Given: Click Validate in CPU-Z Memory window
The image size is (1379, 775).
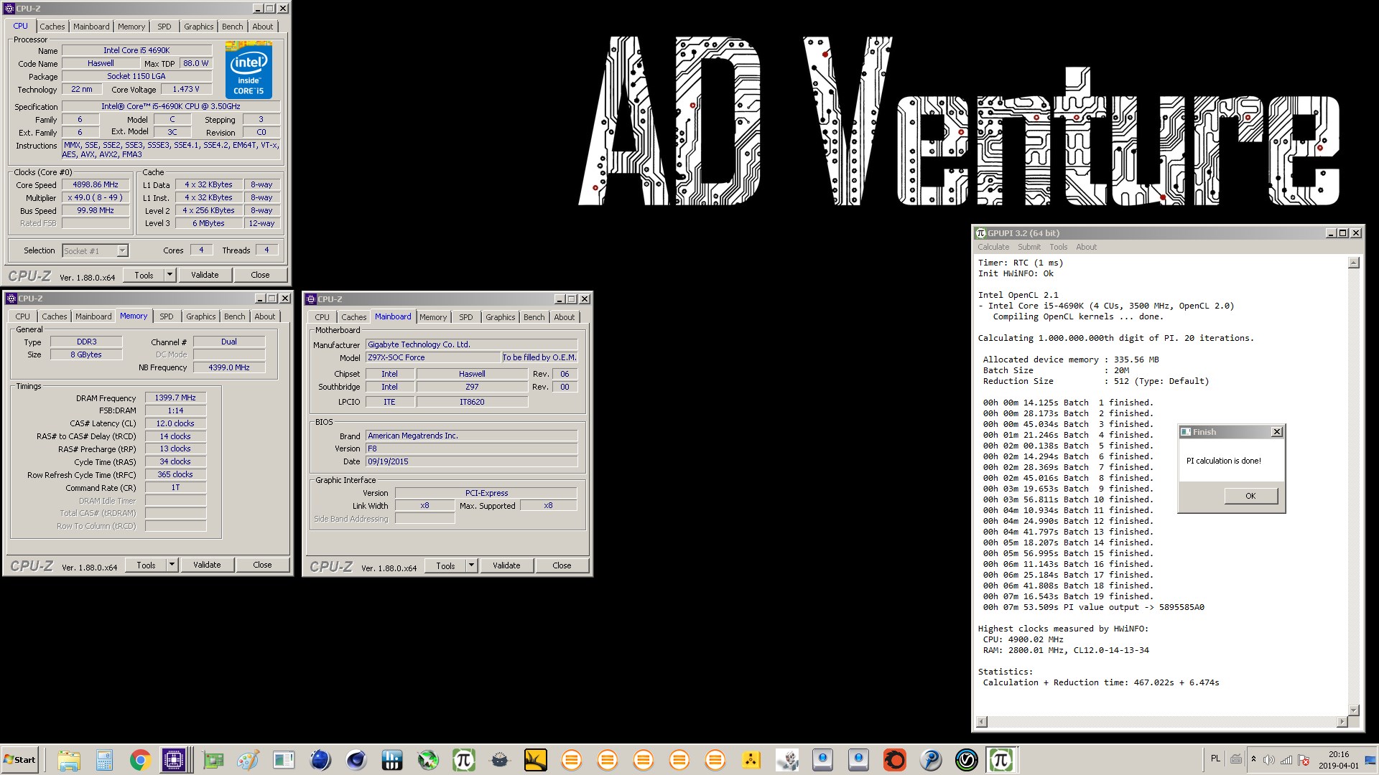Looking at the screenshot, I should 207,565.
